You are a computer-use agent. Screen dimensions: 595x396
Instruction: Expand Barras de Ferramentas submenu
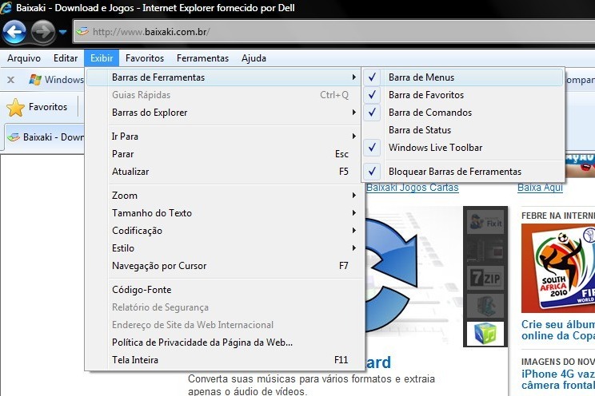[x=224, y=77]
